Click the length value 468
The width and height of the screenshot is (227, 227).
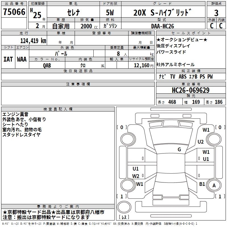(x=172, y=102)
